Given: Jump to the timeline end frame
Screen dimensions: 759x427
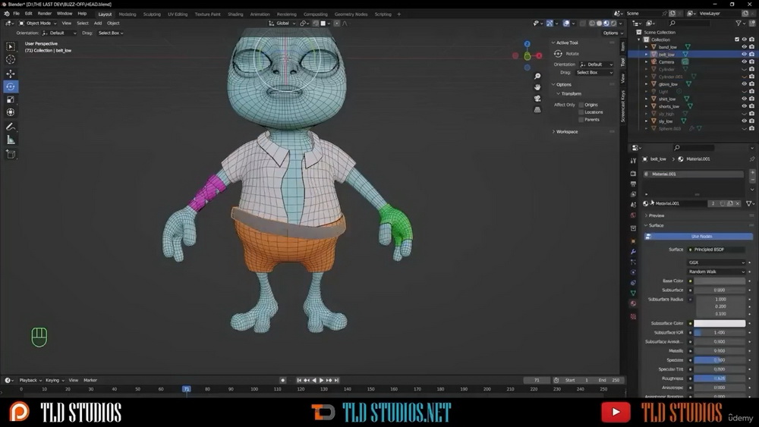Looking at the screenshot, I should 336,380.
